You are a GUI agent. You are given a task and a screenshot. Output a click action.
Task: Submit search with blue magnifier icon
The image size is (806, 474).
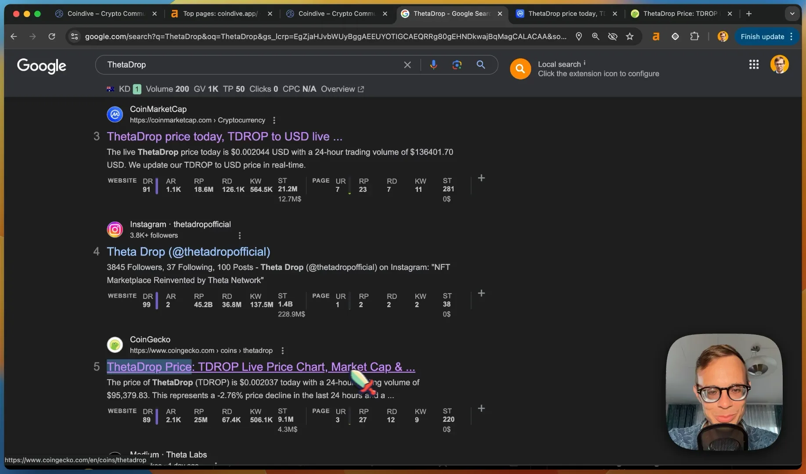(481, 65)
